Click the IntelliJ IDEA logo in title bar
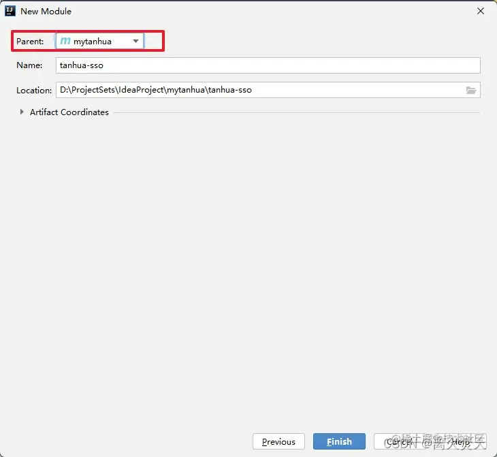Screen dimensions: 497x457 (x=10, y=11)
